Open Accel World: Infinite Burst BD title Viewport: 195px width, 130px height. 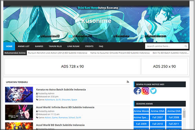65,107
